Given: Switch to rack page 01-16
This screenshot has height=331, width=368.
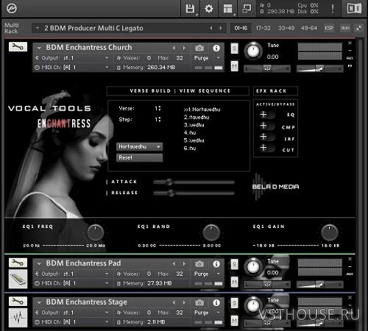Looking at the screenshot, I should pyautogui.click(x=241, y=28).
